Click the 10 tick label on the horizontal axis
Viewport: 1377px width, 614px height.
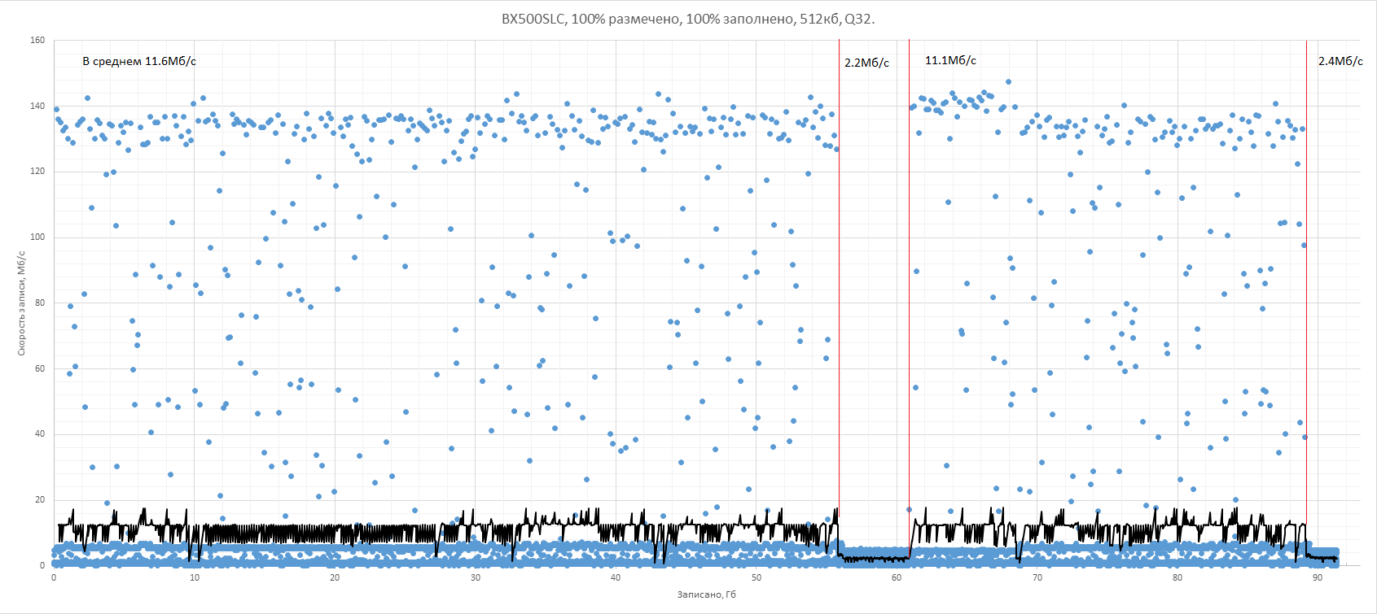click(195, 577)
